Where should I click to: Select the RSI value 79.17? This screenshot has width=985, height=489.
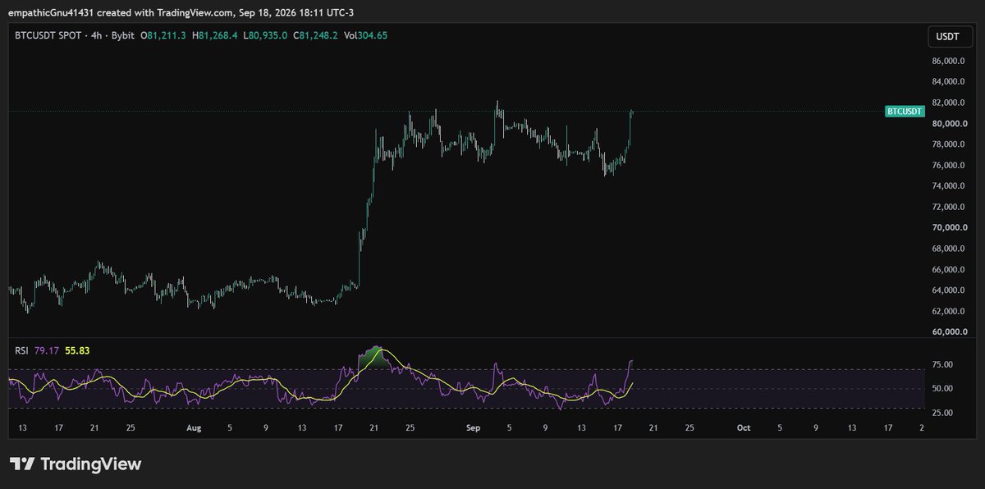48,350
